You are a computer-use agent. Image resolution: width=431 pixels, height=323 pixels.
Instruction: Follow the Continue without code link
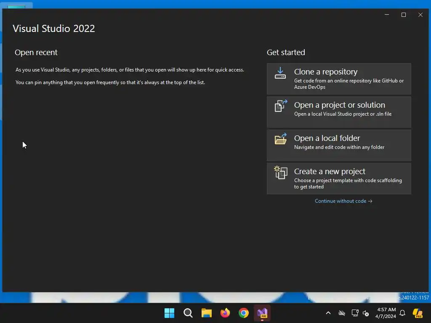(x=343, y=201)
